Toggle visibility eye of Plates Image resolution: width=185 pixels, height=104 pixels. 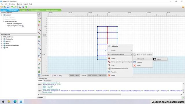point(4,43)
